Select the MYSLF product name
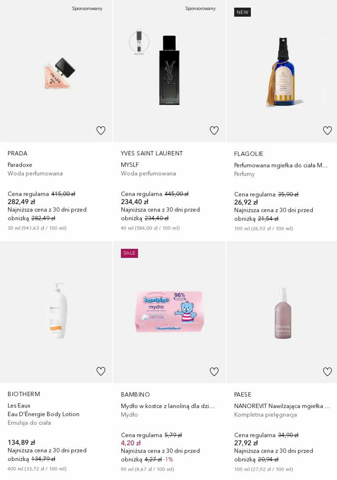The height and width of the screenshot is (480, 337). pos(130,165)
